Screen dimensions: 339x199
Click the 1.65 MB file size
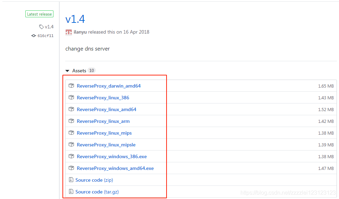tap(326, 86)
